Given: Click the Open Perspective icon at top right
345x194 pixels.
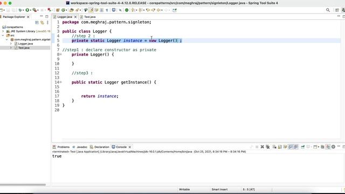Looking at the screenshot, I should 337,10.
